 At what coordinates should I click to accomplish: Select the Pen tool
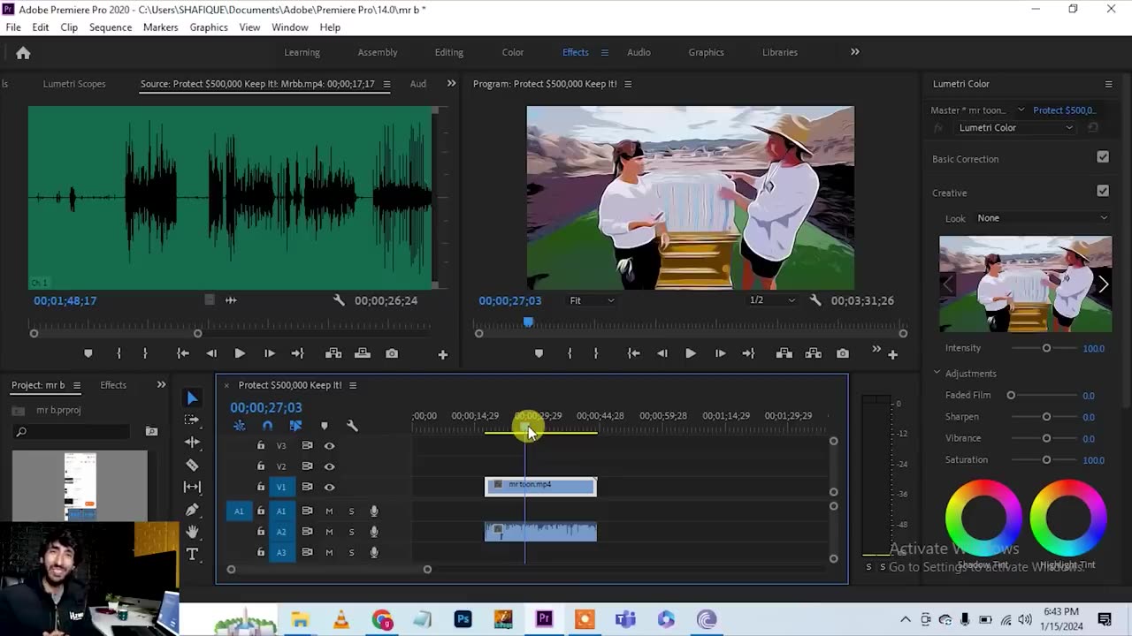[x=192, y=510]
